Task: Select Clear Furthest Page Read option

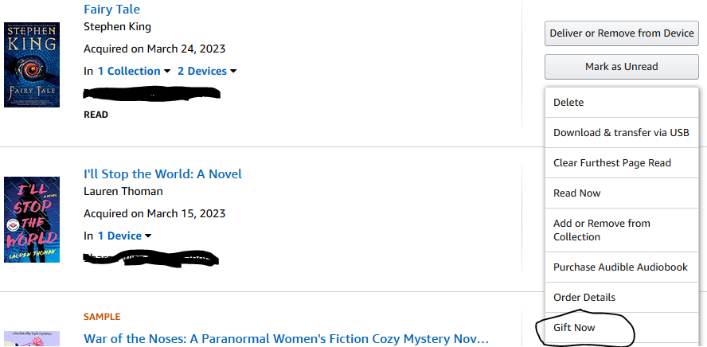Action: (x=612, y=163)
